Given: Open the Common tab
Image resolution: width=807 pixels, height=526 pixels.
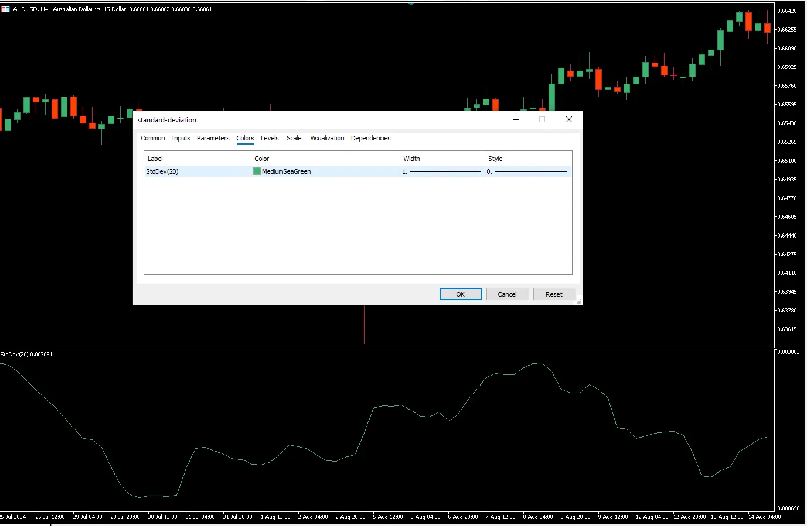Looking at the screenshot, I should (x=152, y=139).
